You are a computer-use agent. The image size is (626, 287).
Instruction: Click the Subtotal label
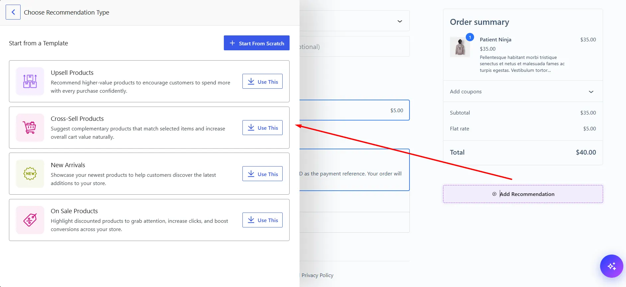[460, 113]
